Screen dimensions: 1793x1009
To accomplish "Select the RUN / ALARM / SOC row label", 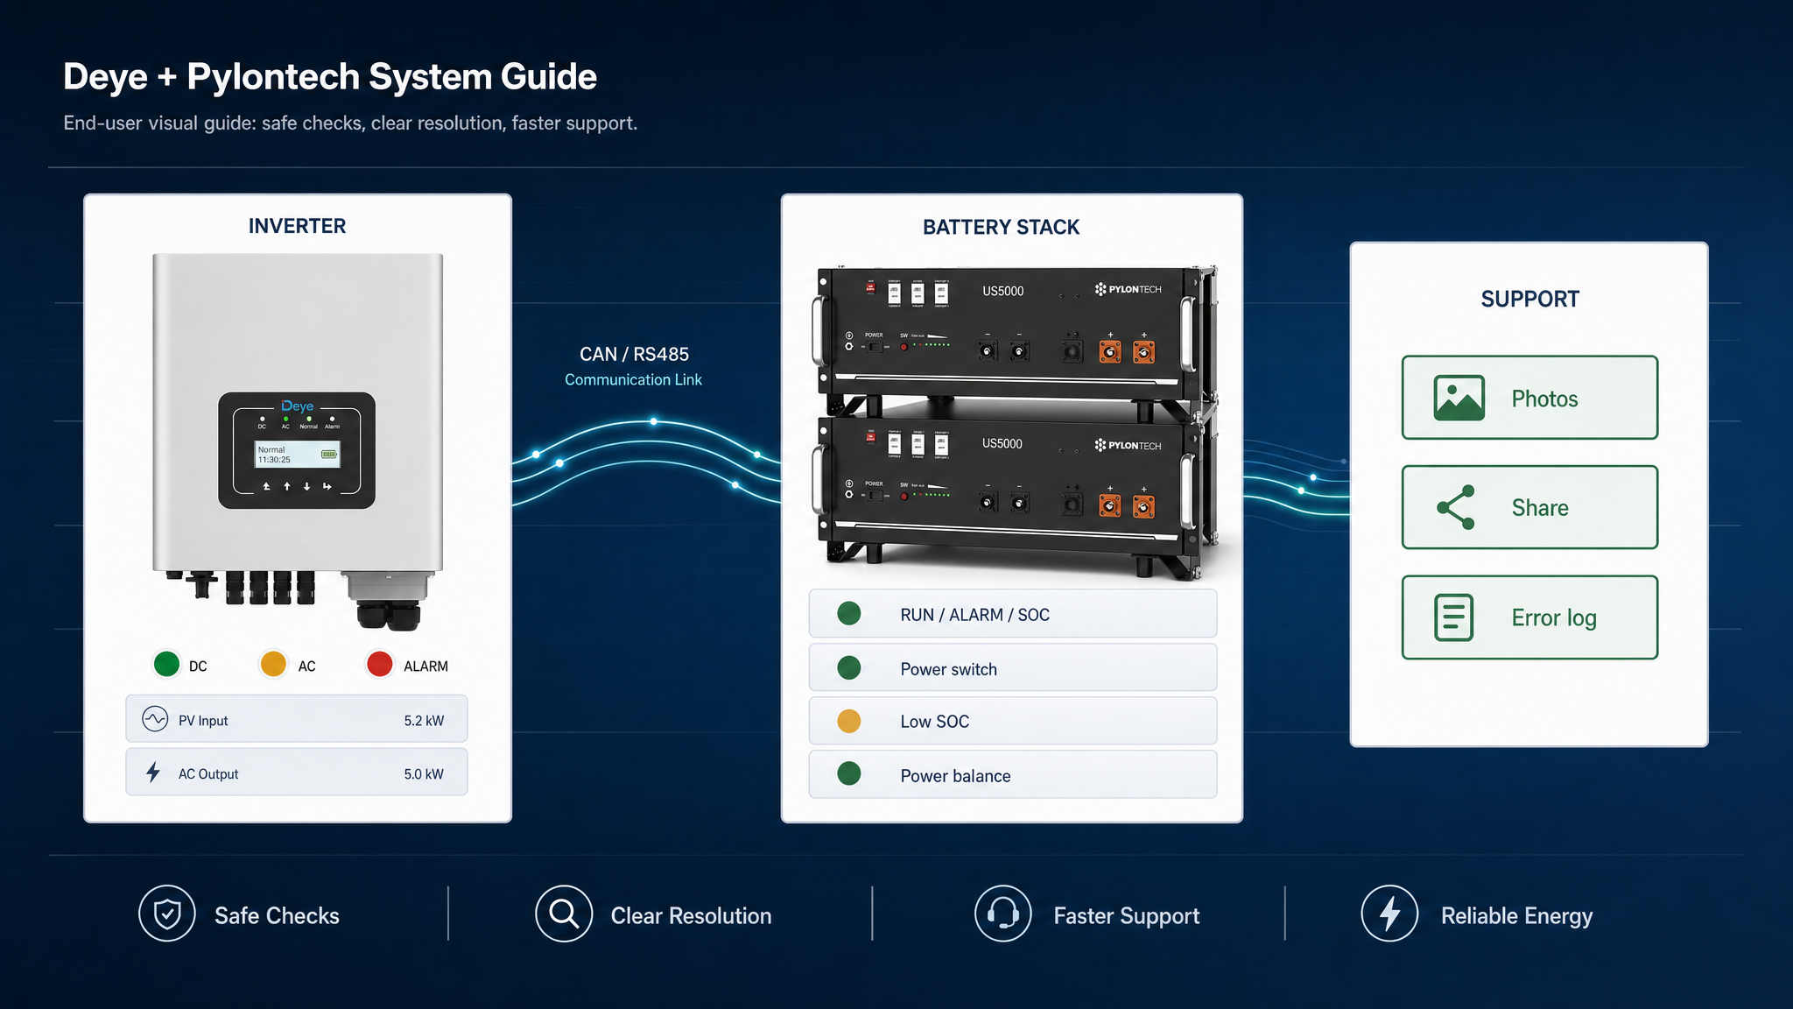I will 974,615.
